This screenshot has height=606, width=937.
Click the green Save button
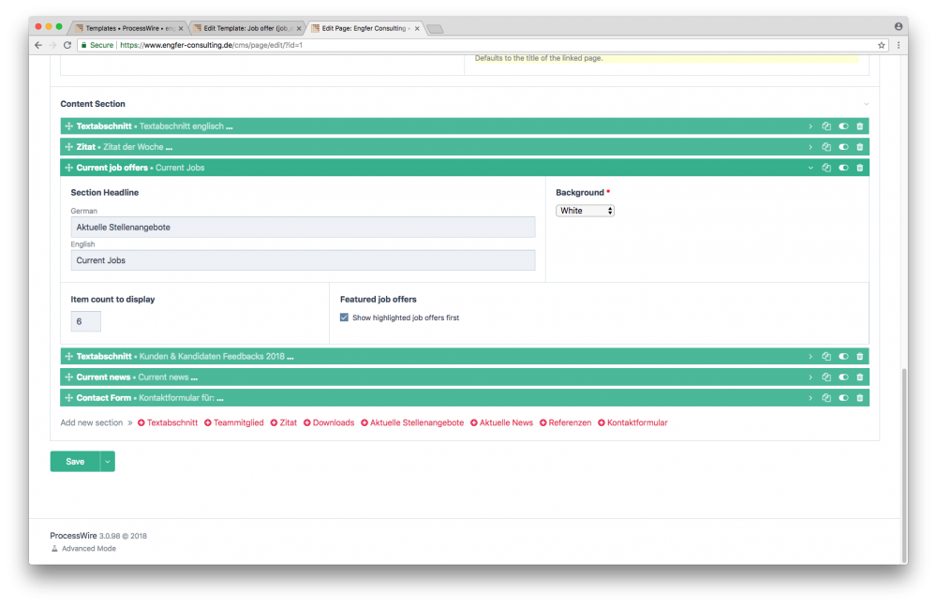click(75, 462)
